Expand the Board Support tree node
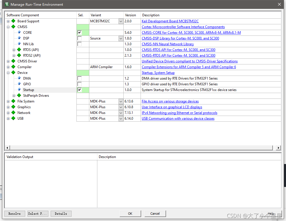Viewport: 286px width, 221px height. coord(8,21)
